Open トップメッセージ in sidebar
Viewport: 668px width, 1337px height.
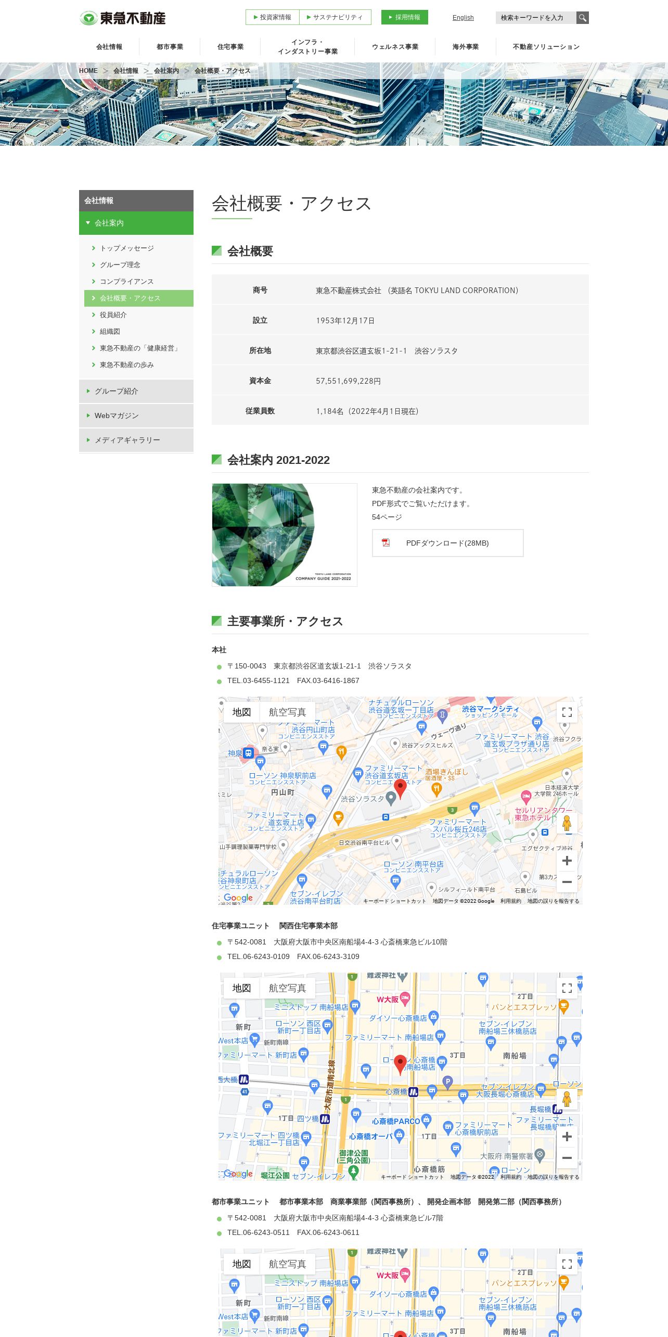coord(127,248)
